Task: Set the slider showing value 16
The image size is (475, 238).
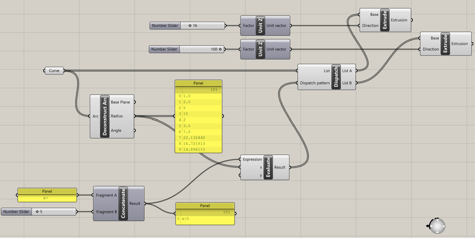Action: point(202,26)
